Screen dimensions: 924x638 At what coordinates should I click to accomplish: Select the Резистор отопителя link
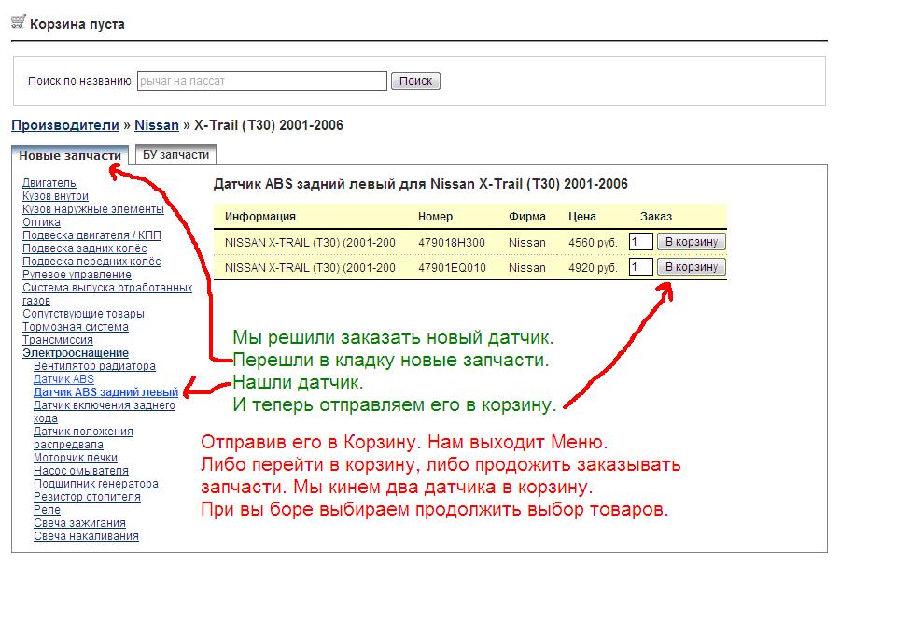click(x=87, y=497)
